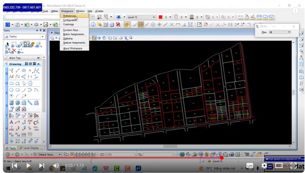
Task: Open the red active color swatch
Action: [x=160, y=17]
